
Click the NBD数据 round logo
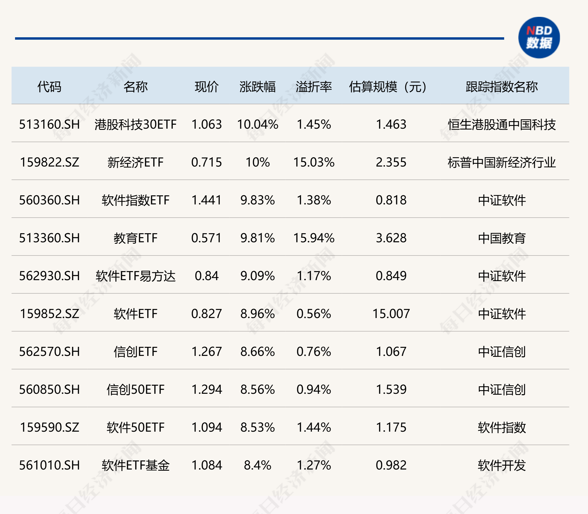539,38
